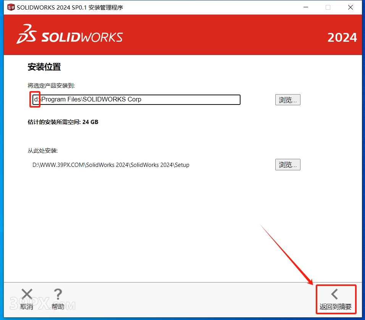Click the back chevron above 返回到摘要
This screenshot has width=365, height=320.
coord(335,294)
